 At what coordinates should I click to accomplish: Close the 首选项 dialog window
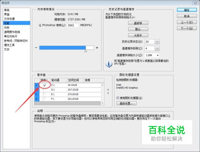(195, 3)
